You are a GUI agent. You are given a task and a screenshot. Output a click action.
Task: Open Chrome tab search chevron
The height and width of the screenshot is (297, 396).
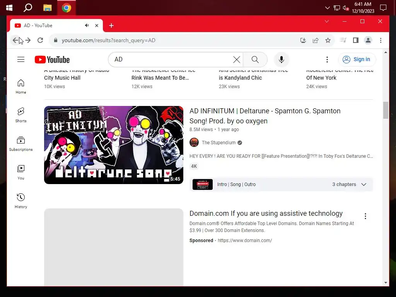pos(326,21)
